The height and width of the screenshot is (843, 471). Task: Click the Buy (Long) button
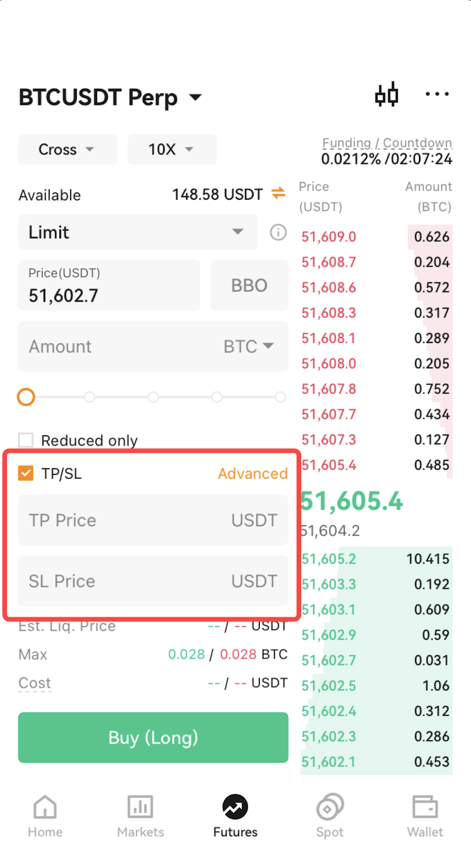click(x=153, y=738)
